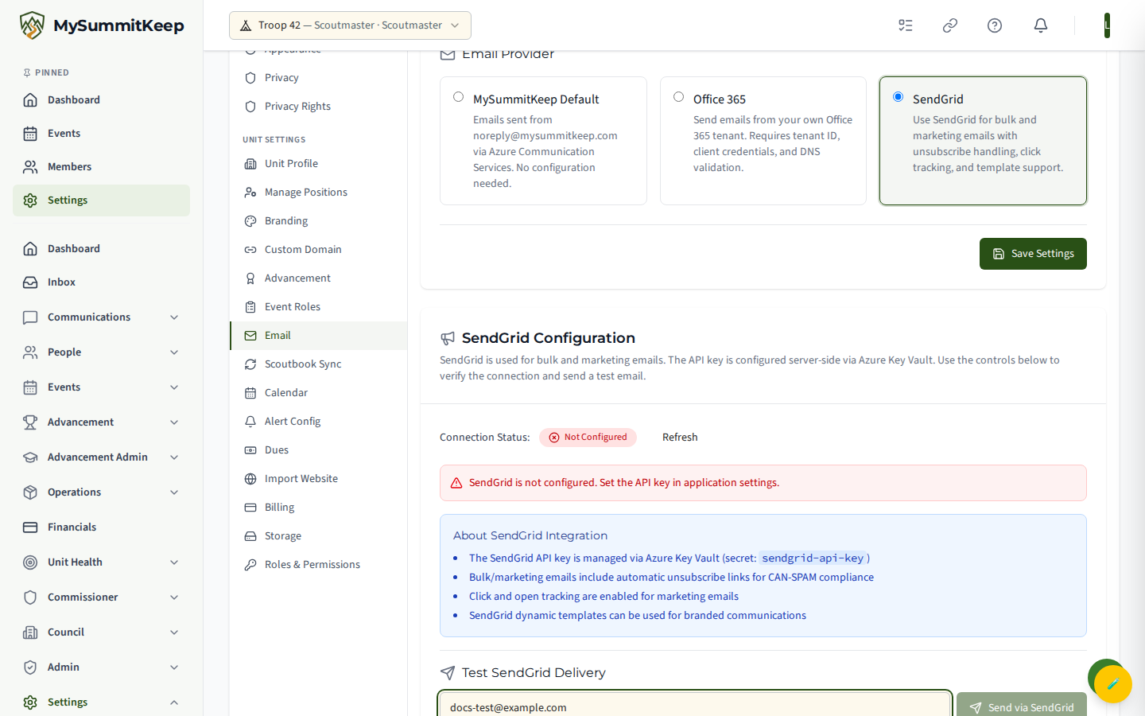
Task: Click the link icon in top bar
Action: pos(950,25)
